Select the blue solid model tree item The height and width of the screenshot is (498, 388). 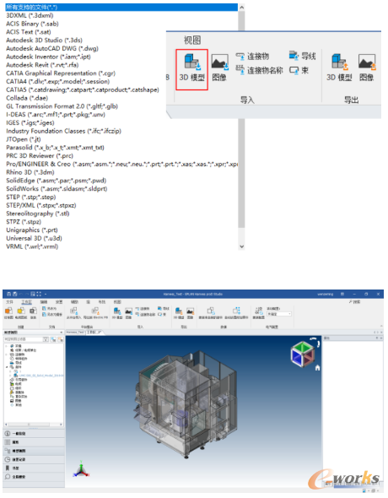(39, 376)
